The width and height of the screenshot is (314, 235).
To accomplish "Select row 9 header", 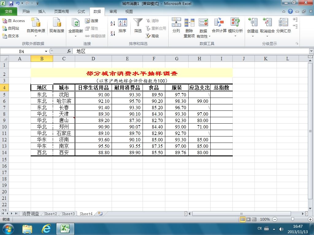I will tap(4, 121).
